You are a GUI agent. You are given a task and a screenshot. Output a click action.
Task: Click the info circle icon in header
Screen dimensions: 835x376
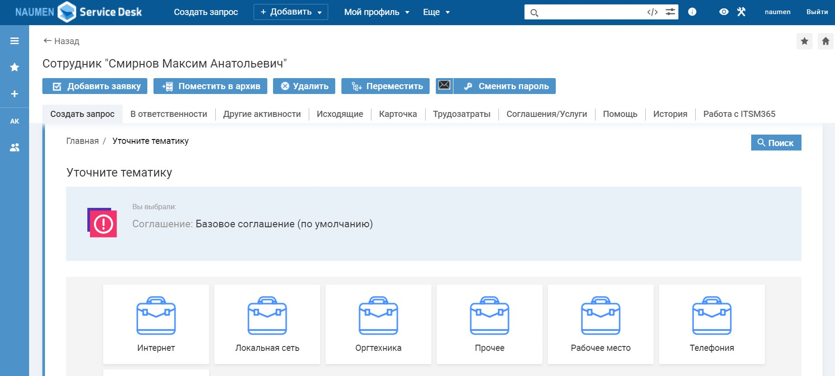click(x=692, y=12)
